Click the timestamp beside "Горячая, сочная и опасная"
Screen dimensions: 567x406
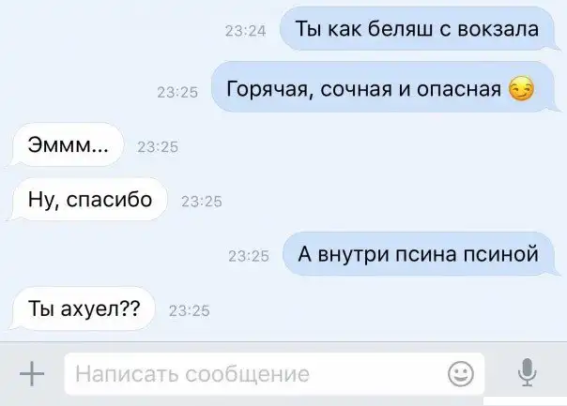[x=177, y=93]
